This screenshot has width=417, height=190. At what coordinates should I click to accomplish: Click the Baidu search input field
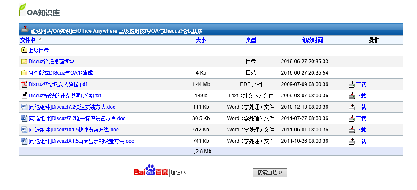[210, 173]
